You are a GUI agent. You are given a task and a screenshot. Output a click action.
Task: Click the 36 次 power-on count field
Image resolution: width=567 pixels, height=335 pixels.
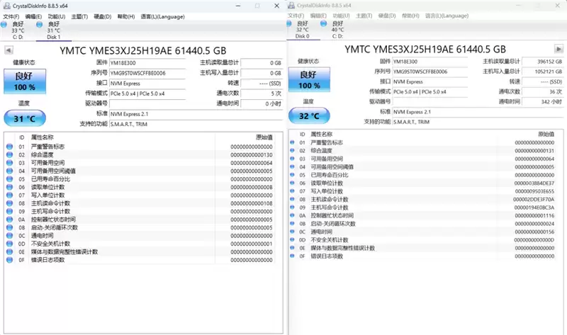point(543,92)
